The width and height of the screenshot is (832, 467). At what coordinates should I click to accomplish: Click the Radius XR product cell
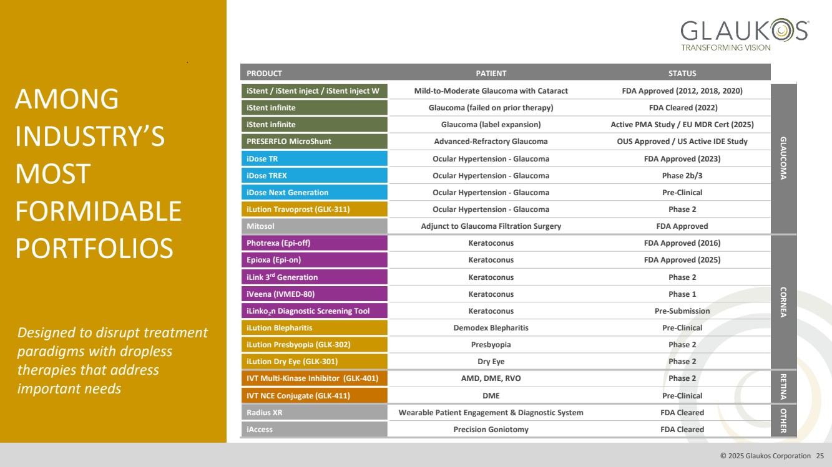313,412
